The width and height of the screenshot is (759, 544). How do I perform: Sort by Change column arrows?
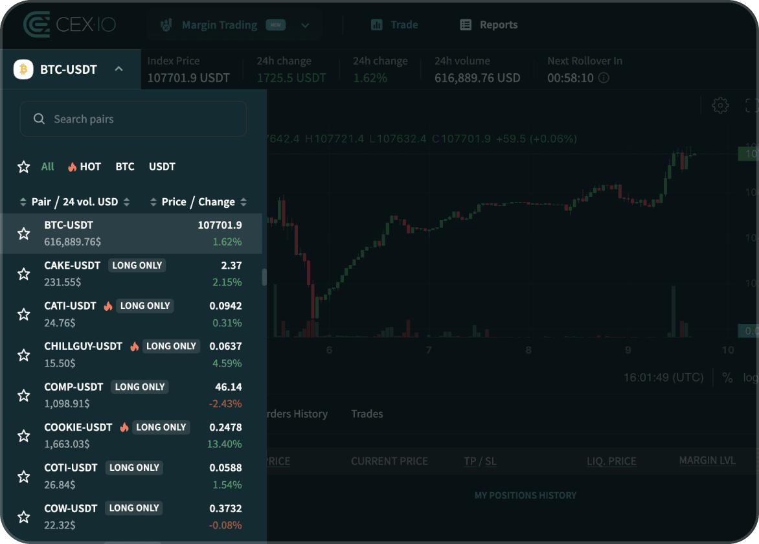[x=244, y=202]
